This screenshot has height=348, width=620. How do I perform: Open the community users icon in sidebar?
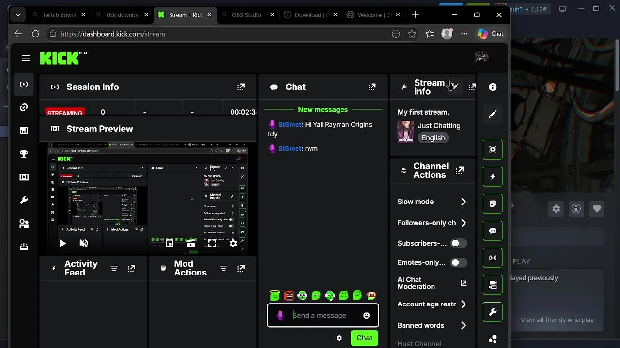(x=24, y=223)
